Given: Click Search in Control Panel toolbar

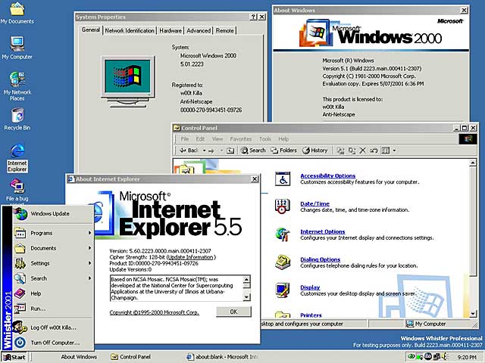Looking at the screenshot, I should pos(253,150).
